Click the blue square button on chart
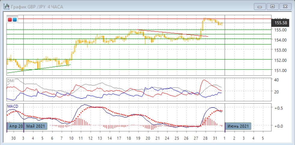This screenshot has width=295, height=145. tap(14, 20)
